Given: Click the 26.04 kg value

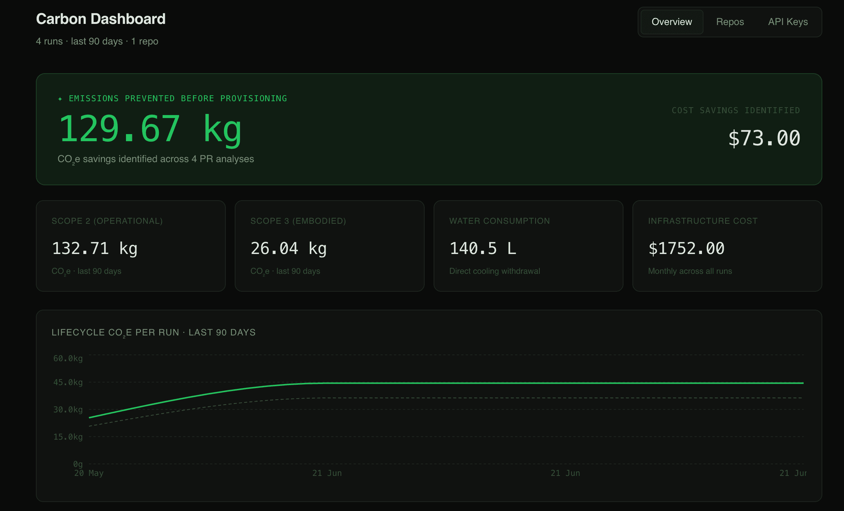Looking at the screenshot, I should click(x=289, y=249).
